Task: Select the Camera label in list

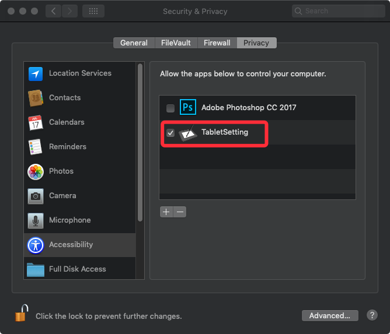Action: coord(62,195)
